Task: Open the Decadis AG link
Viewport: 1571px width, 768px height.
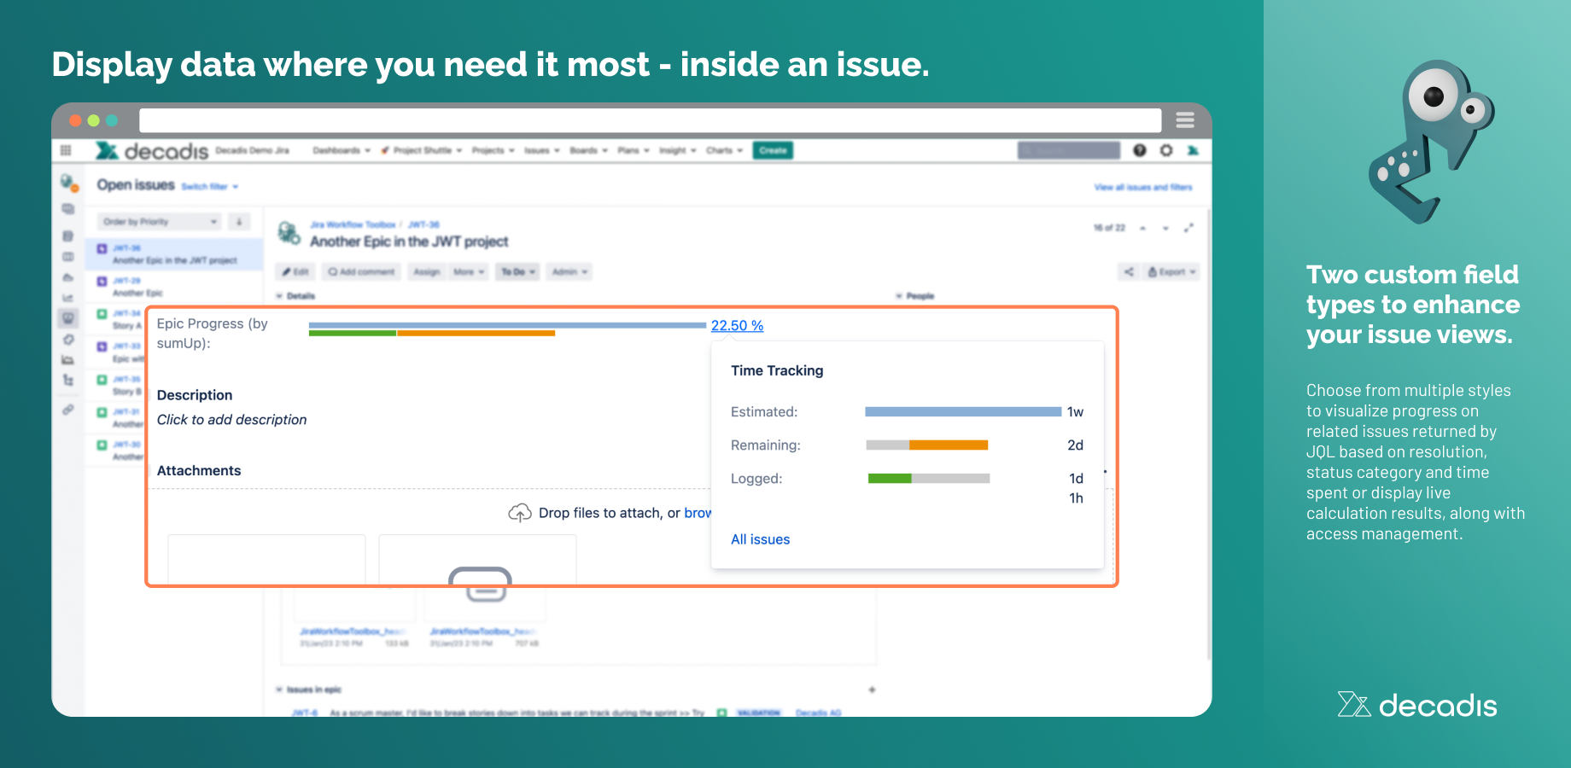Action: click(x=818, y=713)
